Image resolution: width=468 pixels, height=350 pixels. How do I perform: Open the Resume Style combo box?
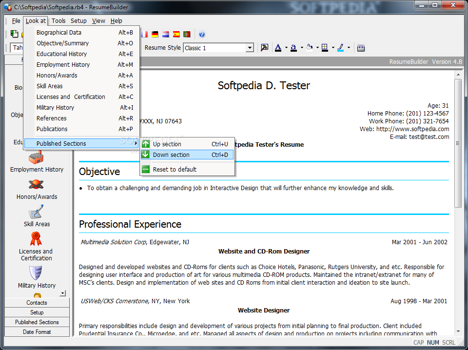pos(218,48)
